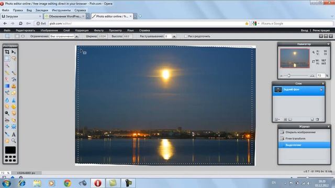Image resolution: width=335 pixels, height=188 pixels.
Task: Click Регистрация sign-up link
Action: [x=321, y=30]
